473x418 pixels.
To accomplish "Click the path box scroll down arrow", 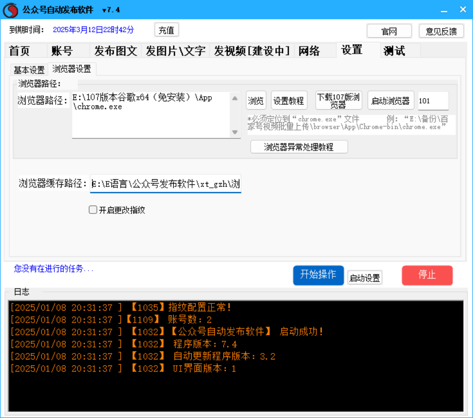I will (235, 132).
